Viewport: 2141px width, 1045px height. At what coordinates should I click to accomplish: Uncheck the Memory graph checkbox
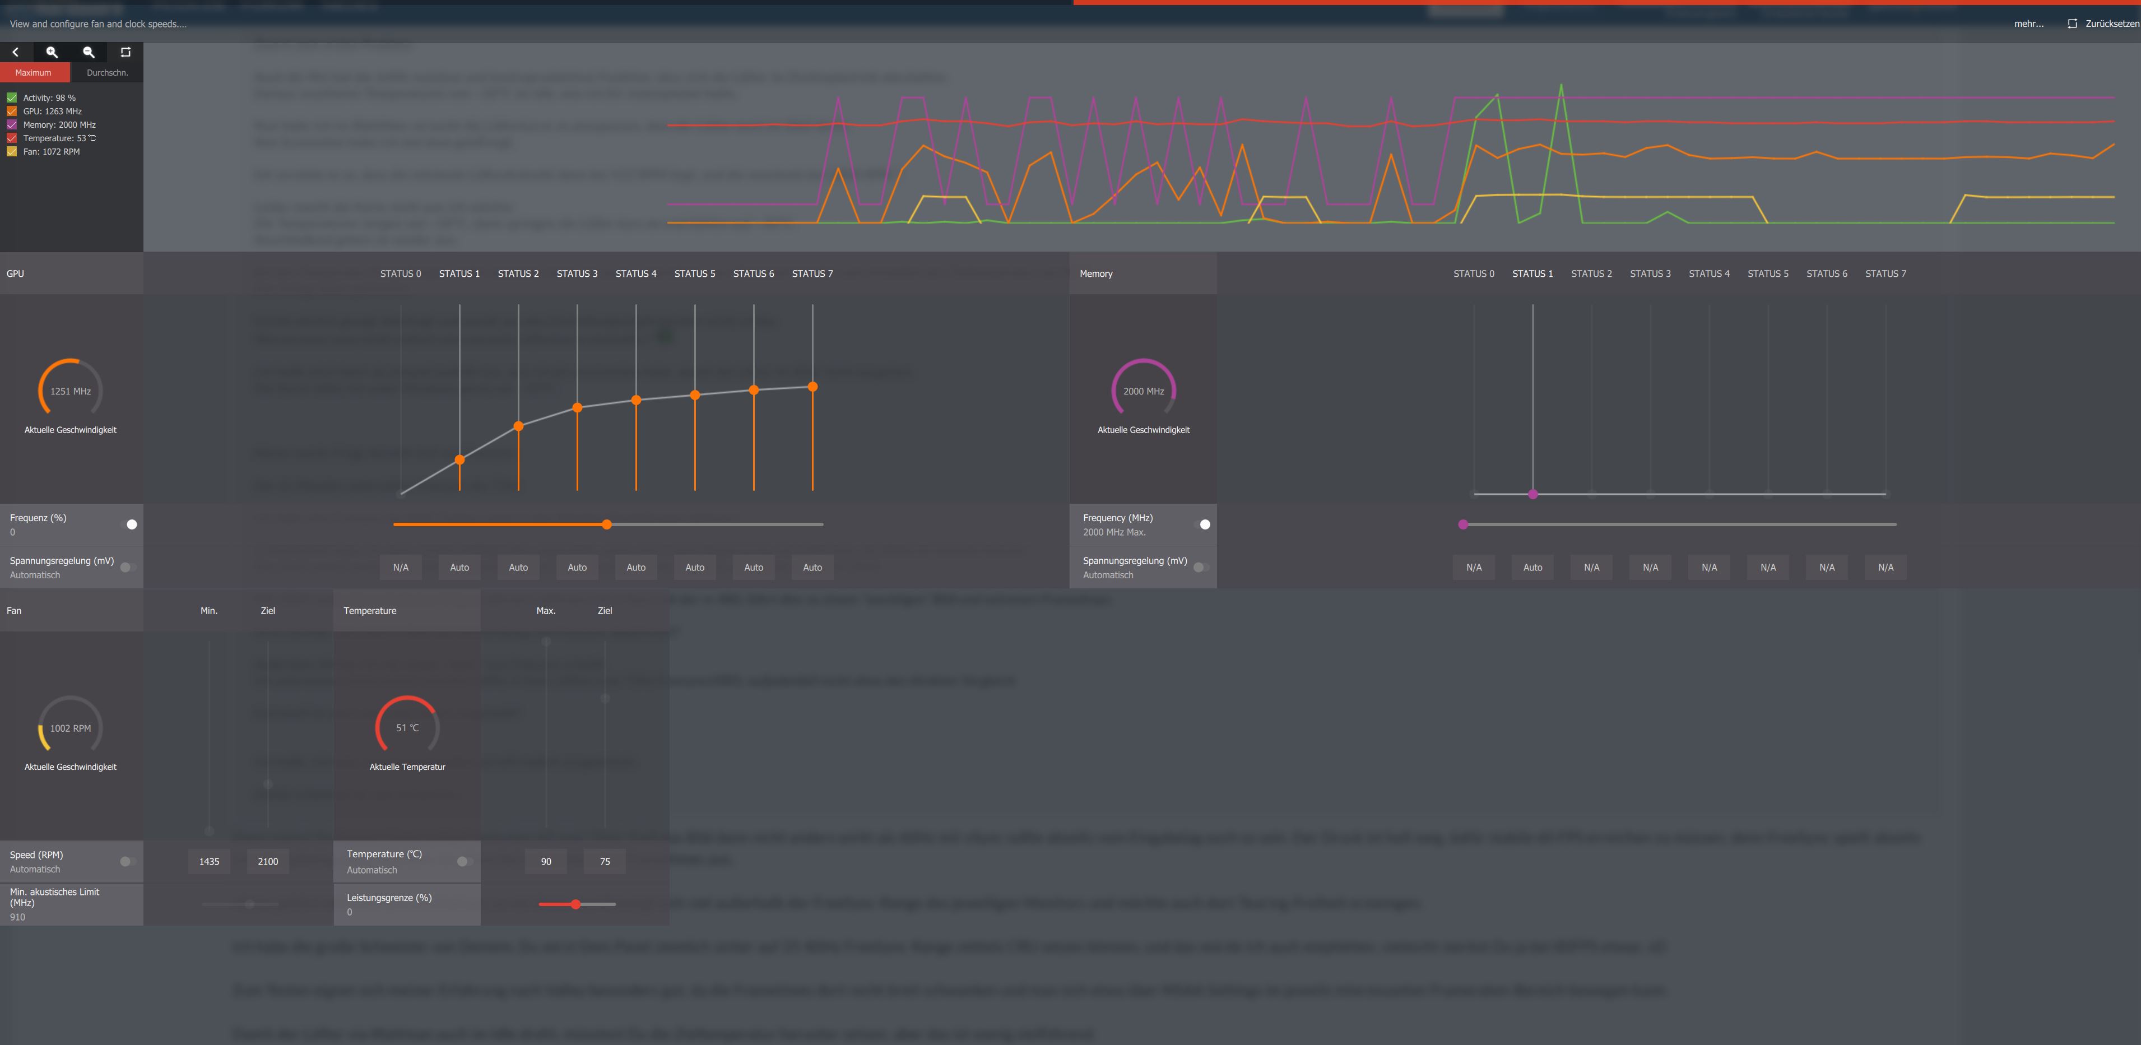point(12,125)
